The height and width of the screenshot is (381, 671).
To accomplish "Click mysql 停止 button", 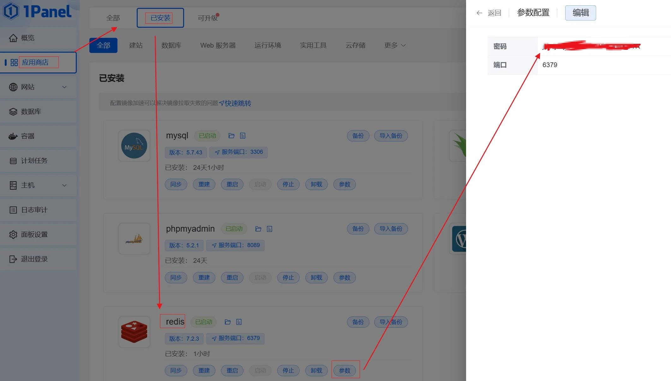I will pyautogui.click(x=288, y=184).
